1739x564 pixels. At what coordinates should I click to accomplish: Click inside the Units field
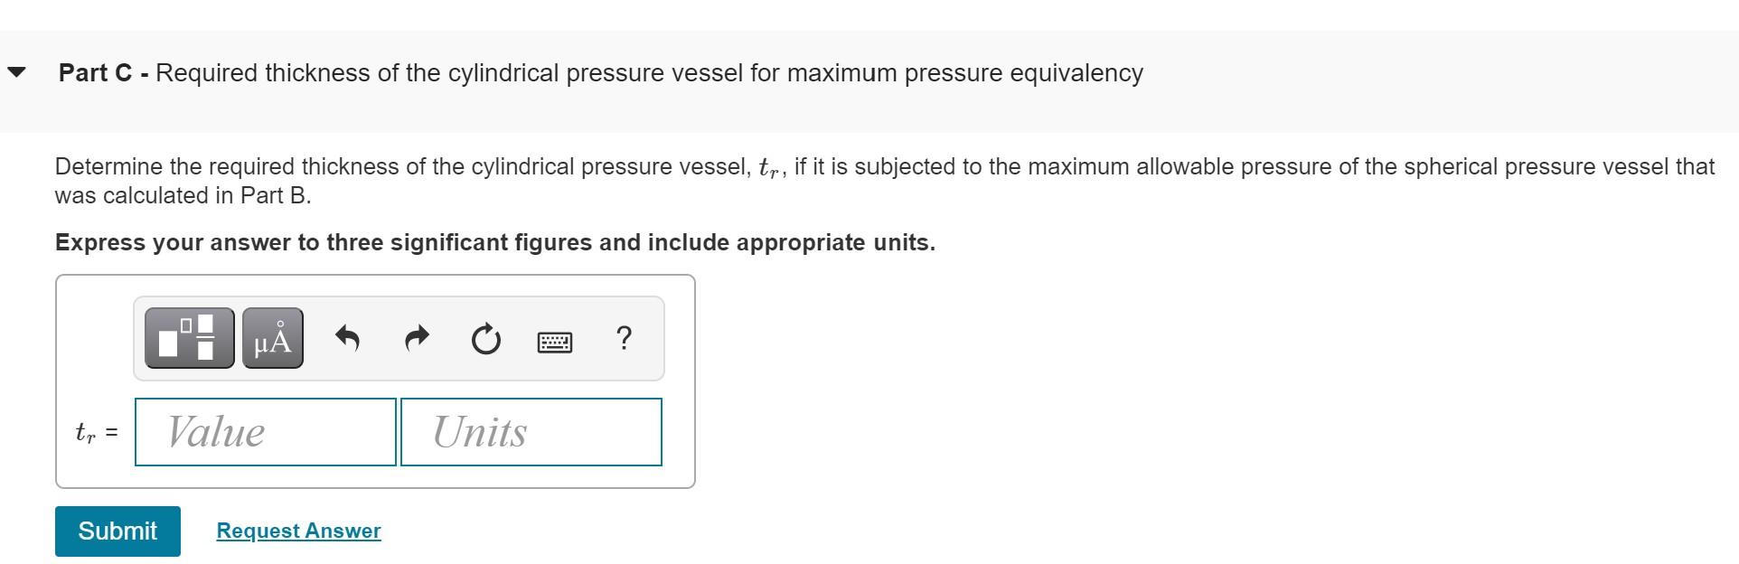530,432
